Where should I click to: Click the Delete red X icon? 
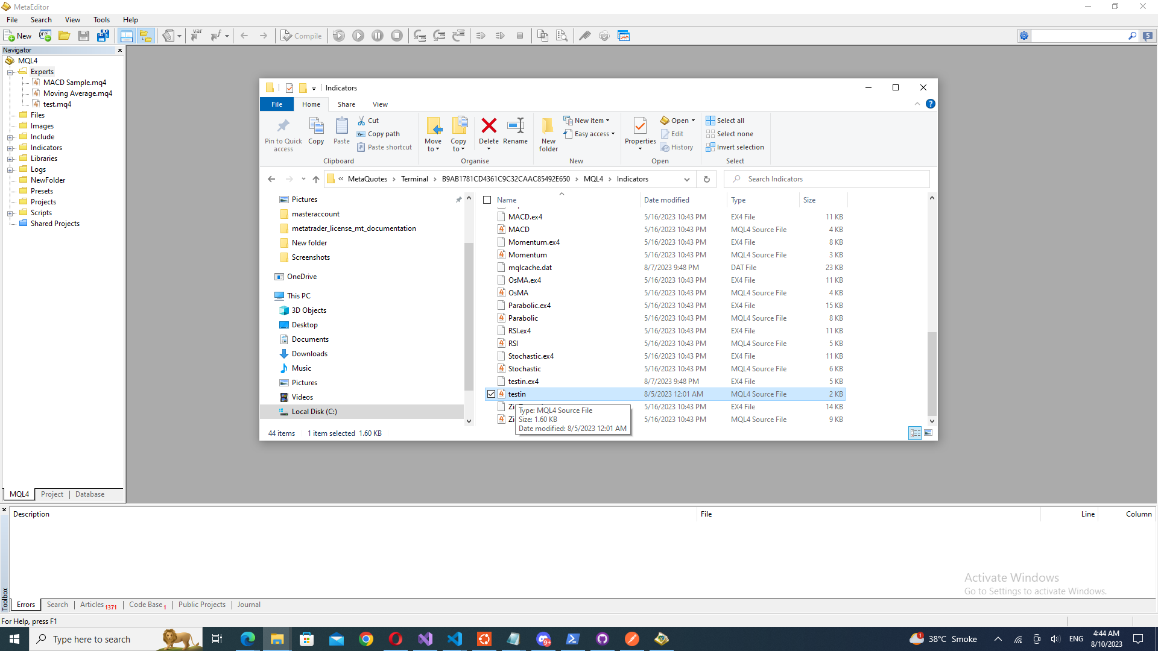(489, 126)
